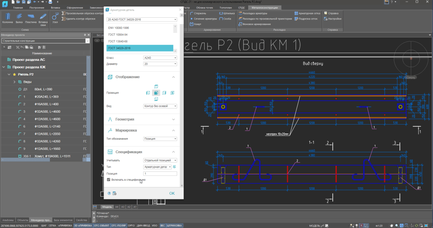Select the Балка (beam) tool icon
The image size is (433, 228).
click(x=19, y=16)
